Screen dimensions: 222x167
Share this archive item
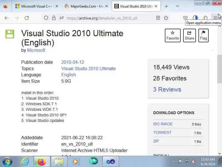[190, 36]
